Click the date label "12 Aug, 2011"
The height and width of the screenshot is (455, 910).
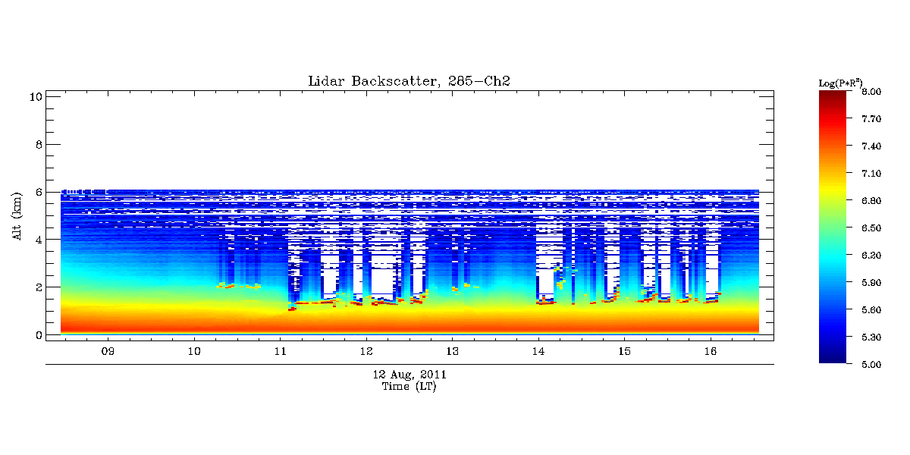point(409,375)
